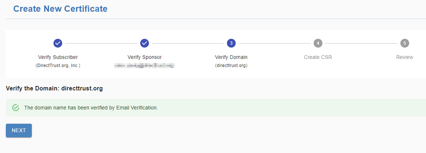Select the step 5 gray circle
The height and width of the screenshot is (153, 426).
pos(404,43)
